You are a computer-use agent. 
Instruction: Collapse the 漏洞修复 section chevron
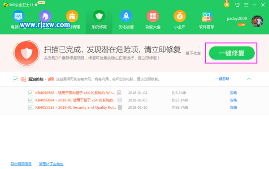pyautogui.click(x=249, y=79)
